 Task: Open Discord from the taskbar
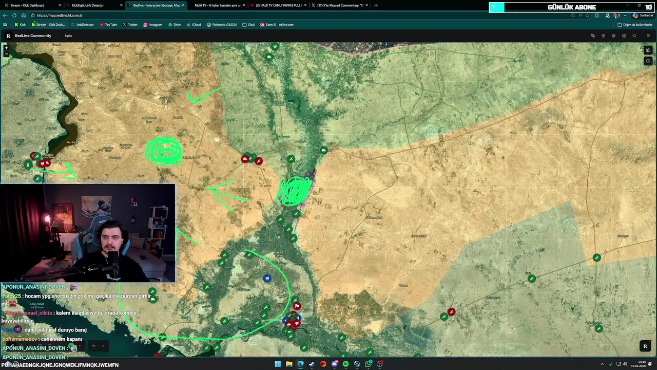pyautogui.click(x=334, y=364)
